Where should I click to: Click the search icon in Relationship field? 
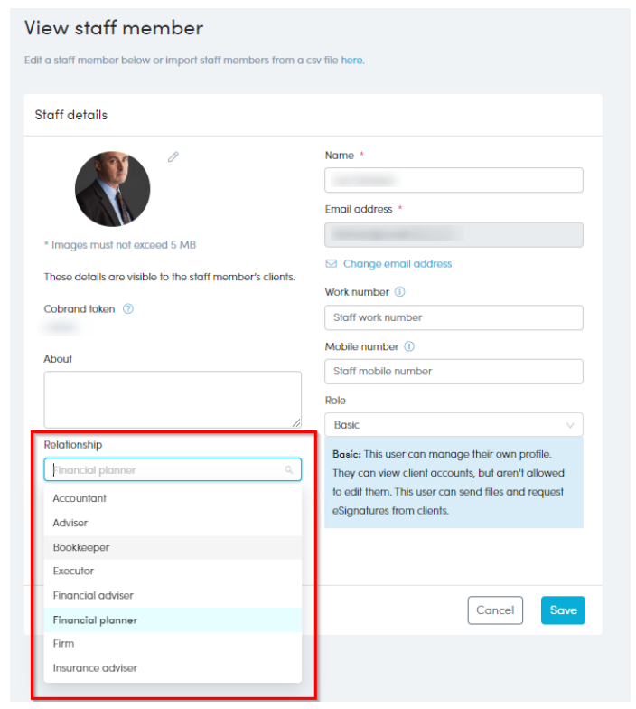tap(289, 470)
